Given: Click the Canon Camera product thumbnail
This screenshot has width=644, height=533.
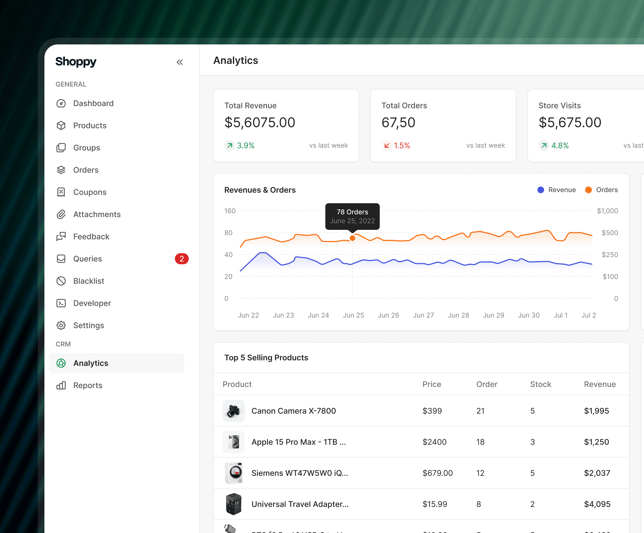Looking at the screenshot, I should pyautogui.click(x=234, y=411).
